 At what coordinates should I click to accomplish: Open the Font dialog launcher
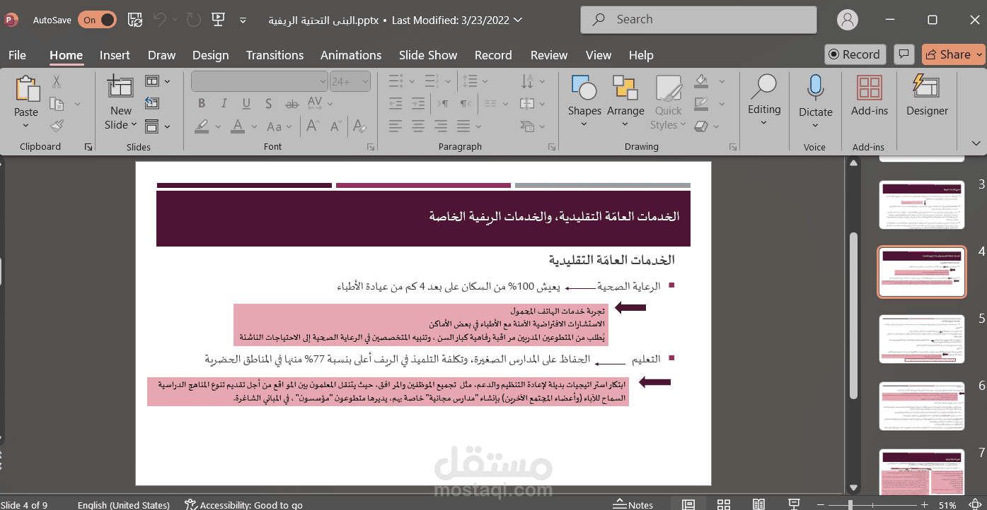tap(371, 147)
